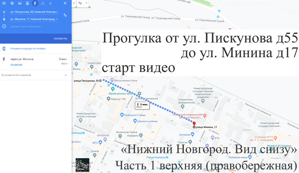Edit the destination ул. Минина, 17
The width and height of the screenshot is (299, 173).
34,19
